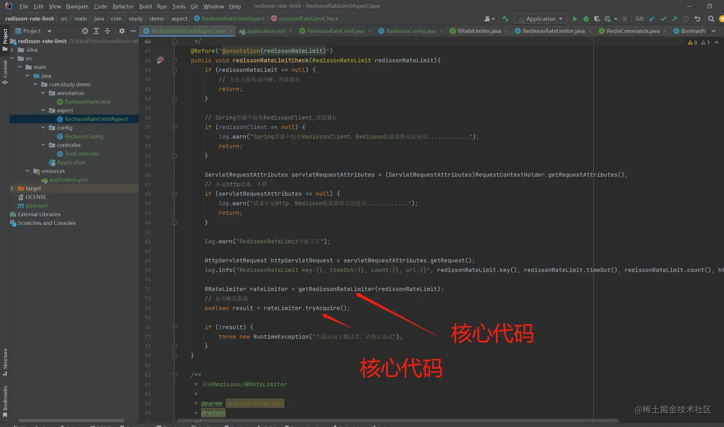
Task: Click the IDE updates orange icon
Action: coord(721,19)
